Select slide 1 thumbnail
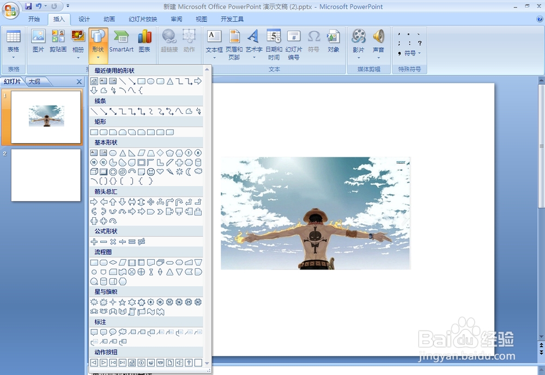Image resolution: width=545 pixels, height=375 pixels. pyautogui.click(x=46, y=117)
